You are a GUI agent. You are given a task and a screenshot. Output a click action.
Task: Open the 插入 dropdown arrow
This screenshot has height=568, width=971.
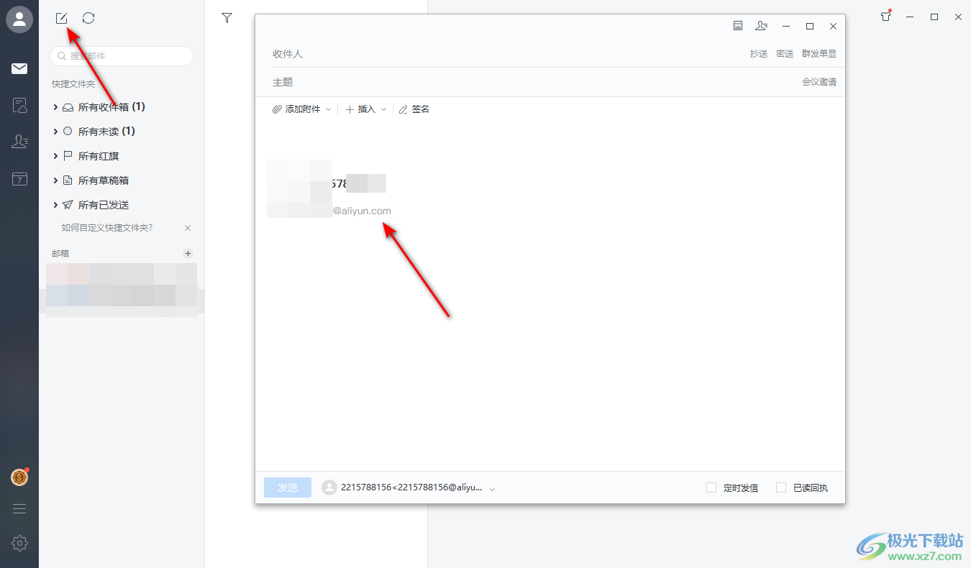click(x=383, y=109)
